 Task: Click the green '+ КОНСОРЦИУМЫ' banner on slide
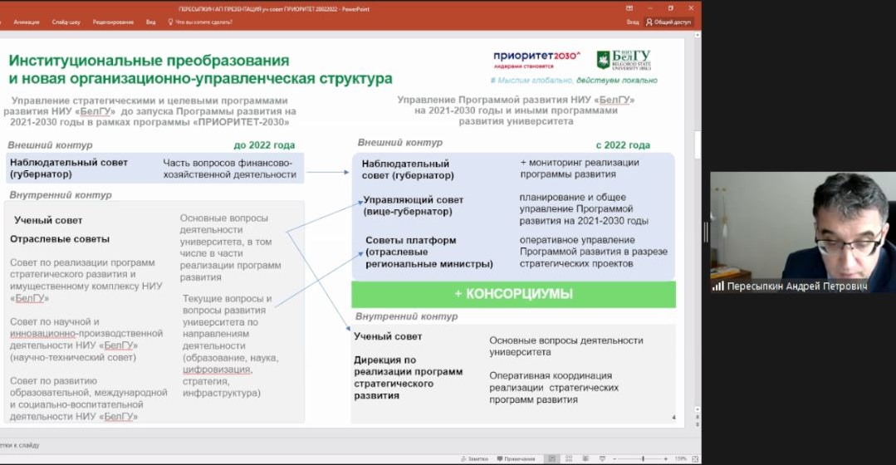click(x=513, y=294)
